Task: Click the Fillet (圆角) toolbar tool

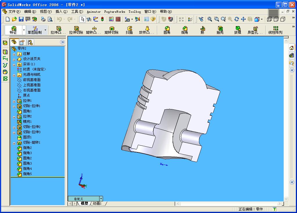Action: click(x=167, y=30)
